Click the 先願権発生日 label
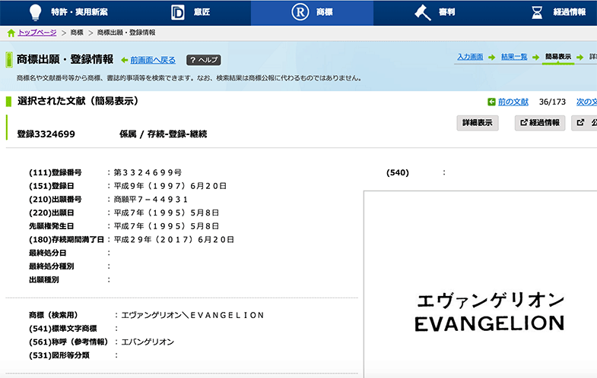The image size is (597, 378). pyautogui.click(x=52, y=226)
